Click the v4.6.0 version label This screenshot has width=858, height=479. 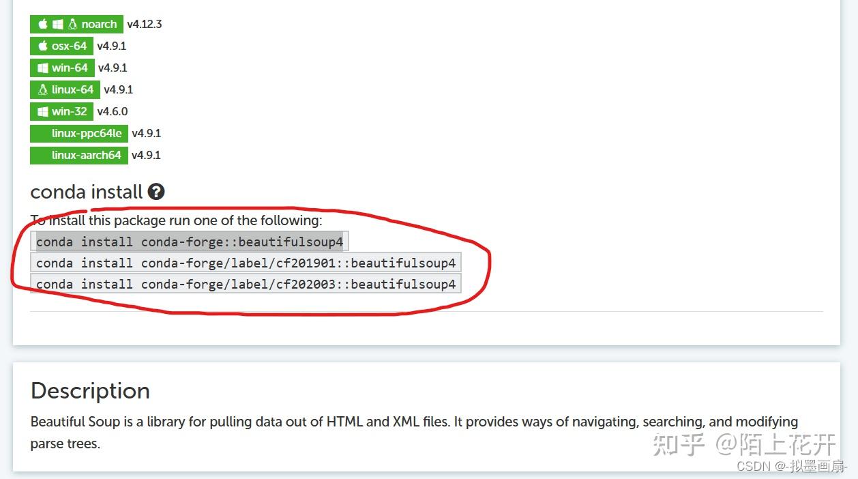coord(112,111)
